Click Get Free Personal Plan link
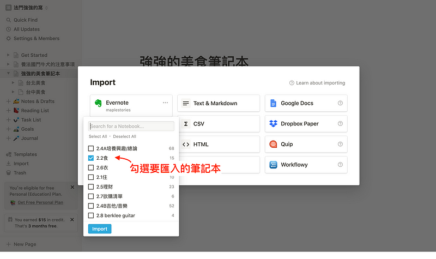 tap(40, 202)
